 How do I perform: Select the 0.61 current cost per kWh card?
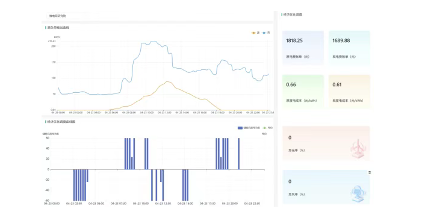(349, 92)
